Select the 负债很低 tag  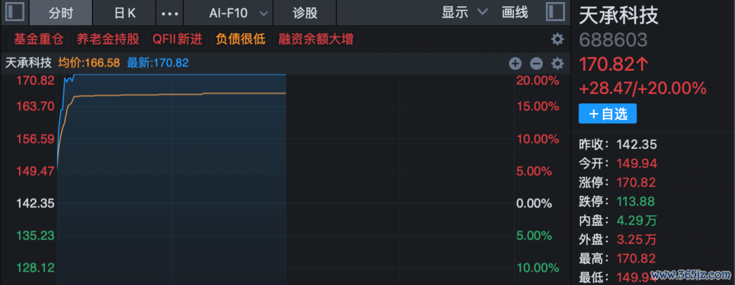(241, 39)
